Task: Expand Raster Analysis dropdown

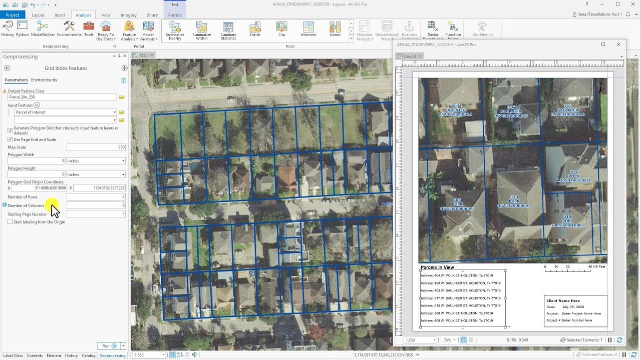Action: point(148,30)
